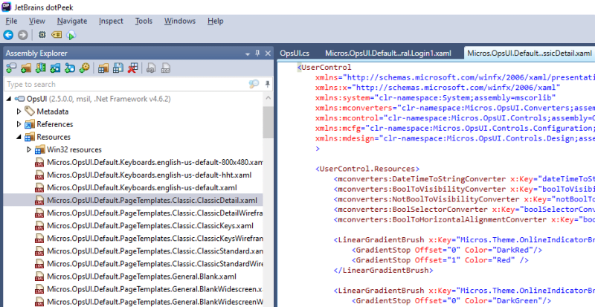Open the Navigate menu
This screenshot has width=595, height=307.
pyautogui.click(x=72, y=21)
